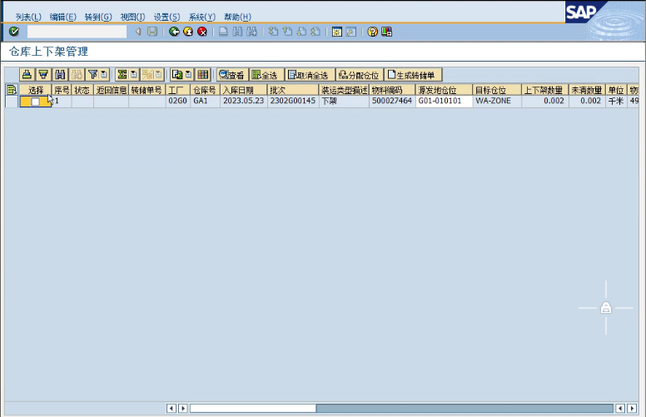Open the 系统(Y) menu
This screenshot has height=417, width=646.
pos(201,17)
